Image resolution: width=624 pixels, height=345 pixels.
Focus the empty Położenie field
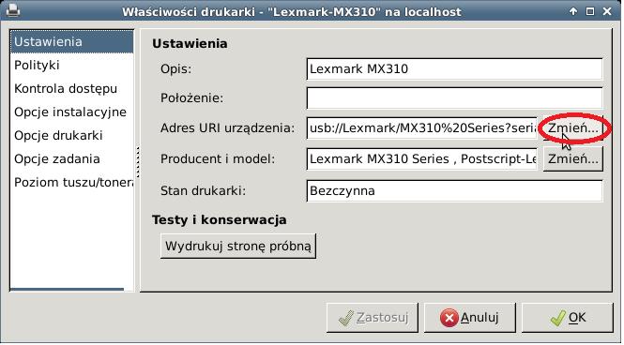(454, 98)
